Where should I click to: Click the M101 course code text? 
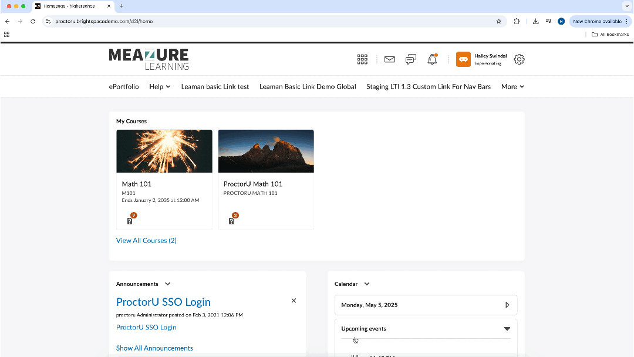pyautogui.click(x=129, y=193)
